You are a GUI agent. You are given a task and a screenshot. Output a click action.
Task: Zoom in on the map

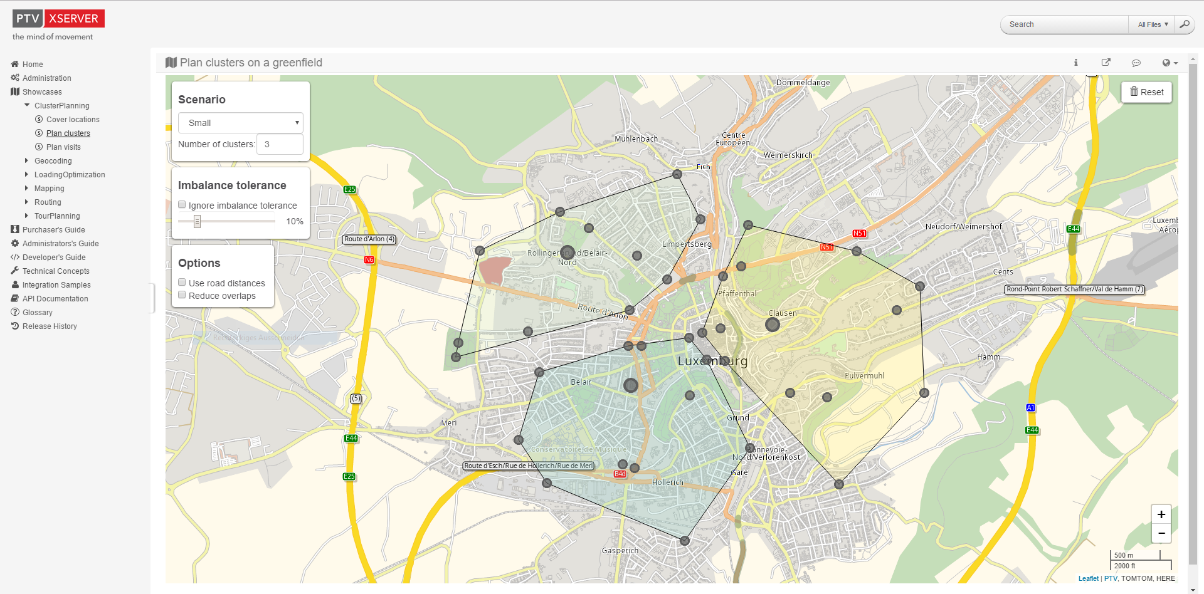[1161, 514]
